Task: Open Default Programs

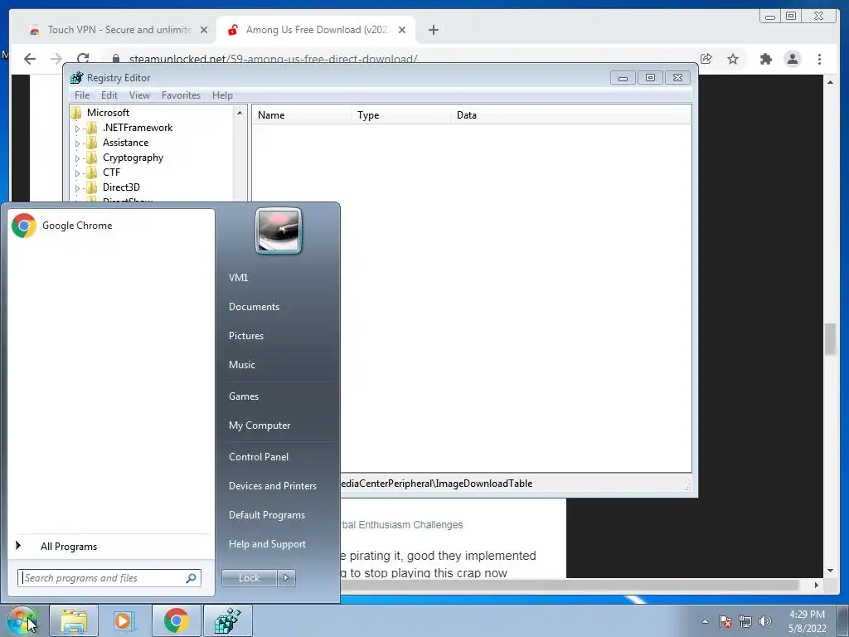Action: pos(266,515)
